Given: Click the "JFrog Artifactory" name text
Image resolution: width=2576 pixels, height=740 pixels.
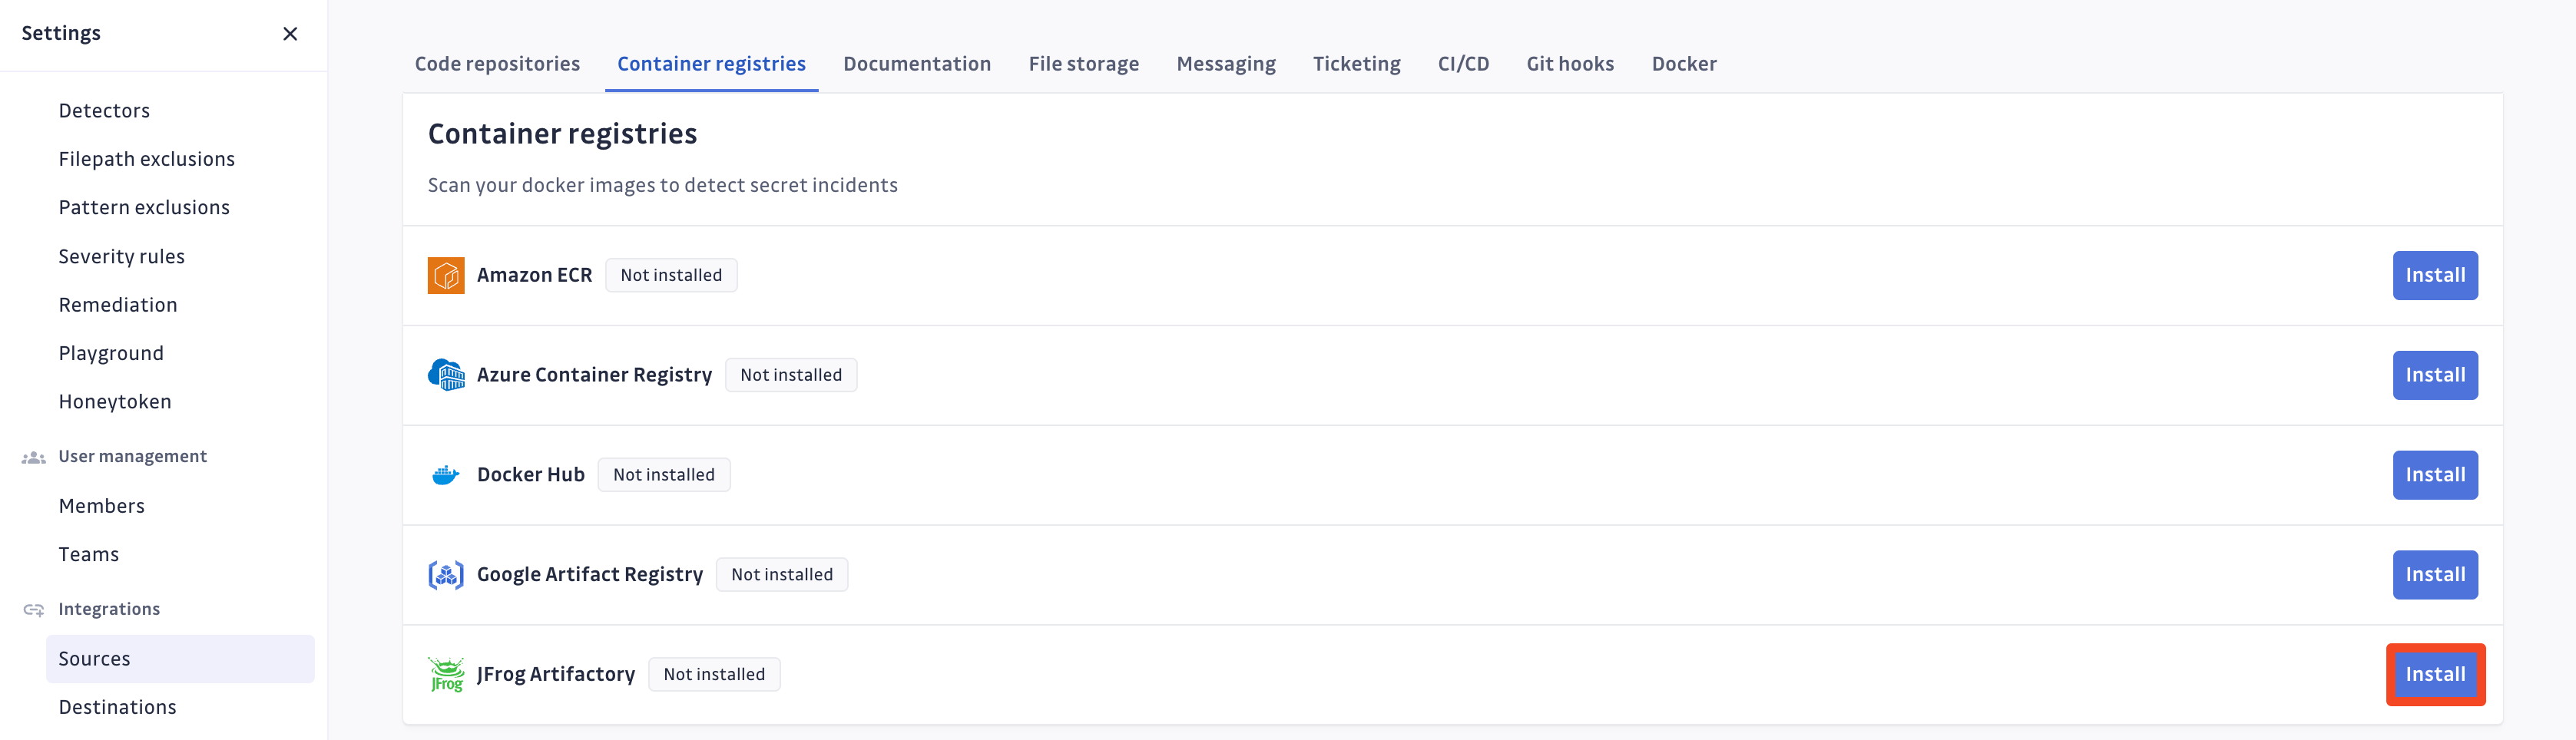Looking at the screenshot, I should coord(556,675).
